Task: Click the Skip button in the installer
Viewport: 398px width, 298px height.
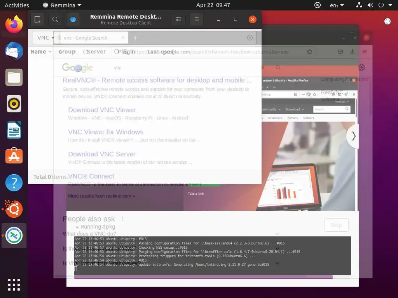Action: tap(336, 225)
